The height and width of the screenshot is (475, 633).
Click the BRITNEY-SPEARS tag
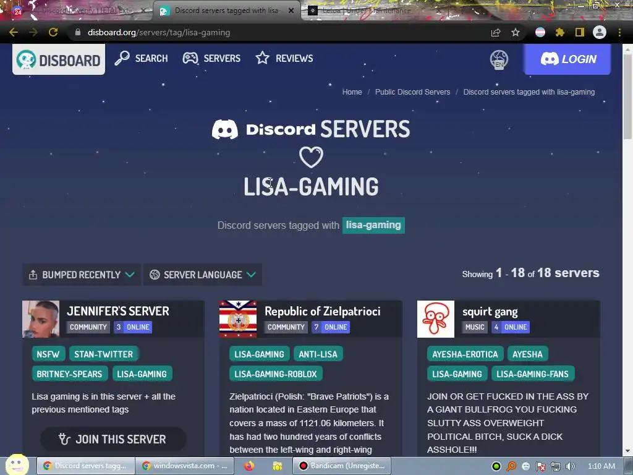[69, 374]
